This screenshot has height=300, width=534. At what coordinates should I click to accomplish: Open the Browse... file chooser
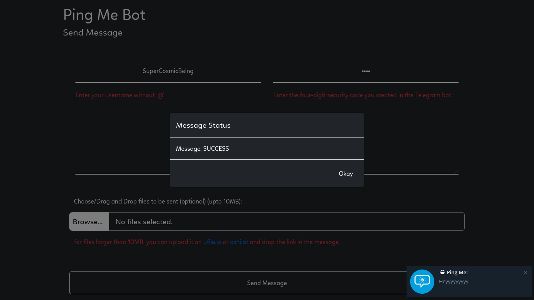[x=89, y=221]
